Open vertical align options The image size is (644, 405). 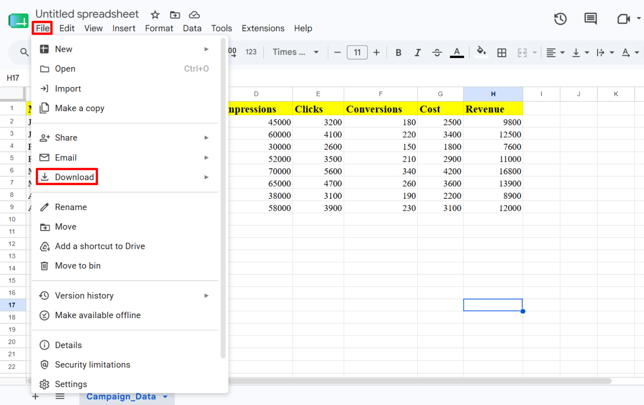[x=580, y=52]
